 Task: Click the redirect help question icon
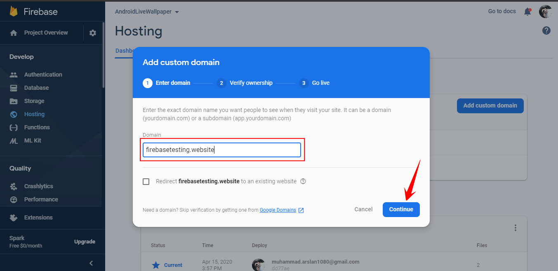coord(303,181)
